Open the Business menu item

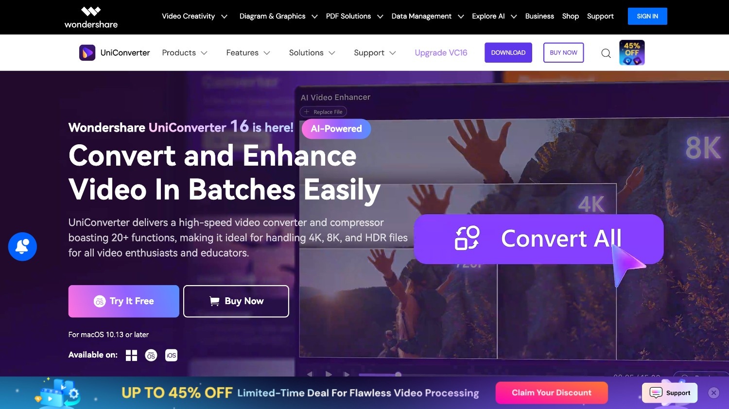point(539,16)
